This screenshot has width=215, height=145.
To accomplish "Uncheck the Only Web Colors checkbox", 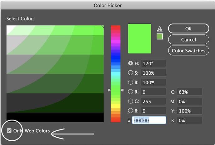I will pos(9,130).
